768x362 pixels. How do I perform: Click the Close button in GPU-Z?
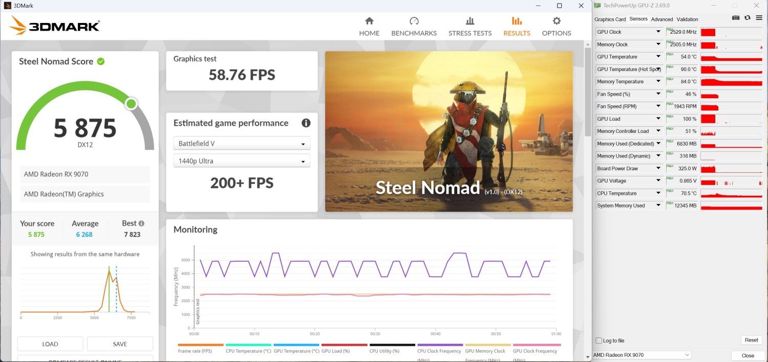point(748,355)
